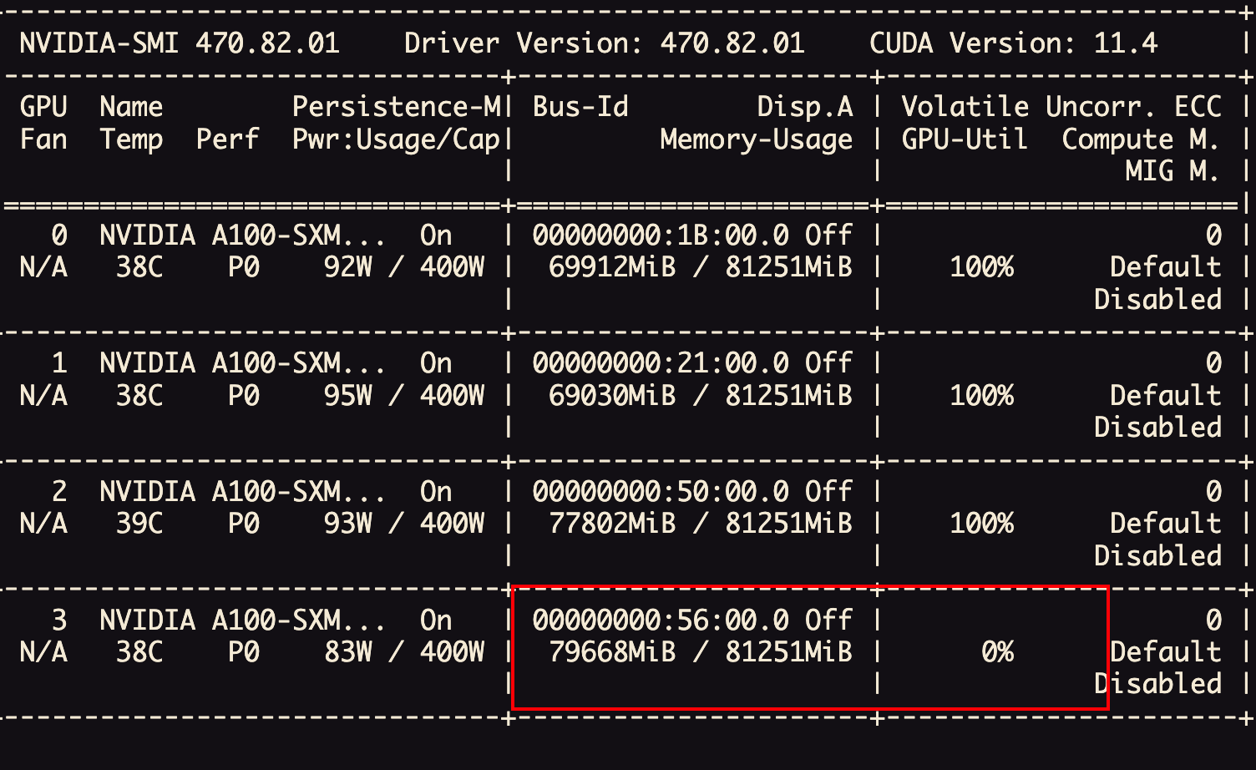This screenshot has width=1256, height=770.
Task: Click power usage '92W'
Action: pos(348,267)
